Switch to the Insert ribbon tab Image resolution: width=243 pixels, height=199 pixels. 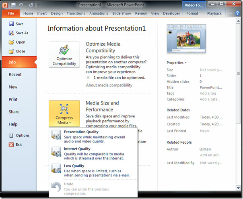pyautogui.click(x=42, y=14)
